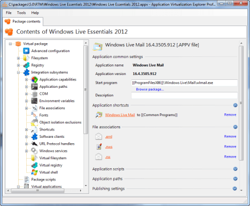
Task: Open the File menu
Action: click(9, 13)
